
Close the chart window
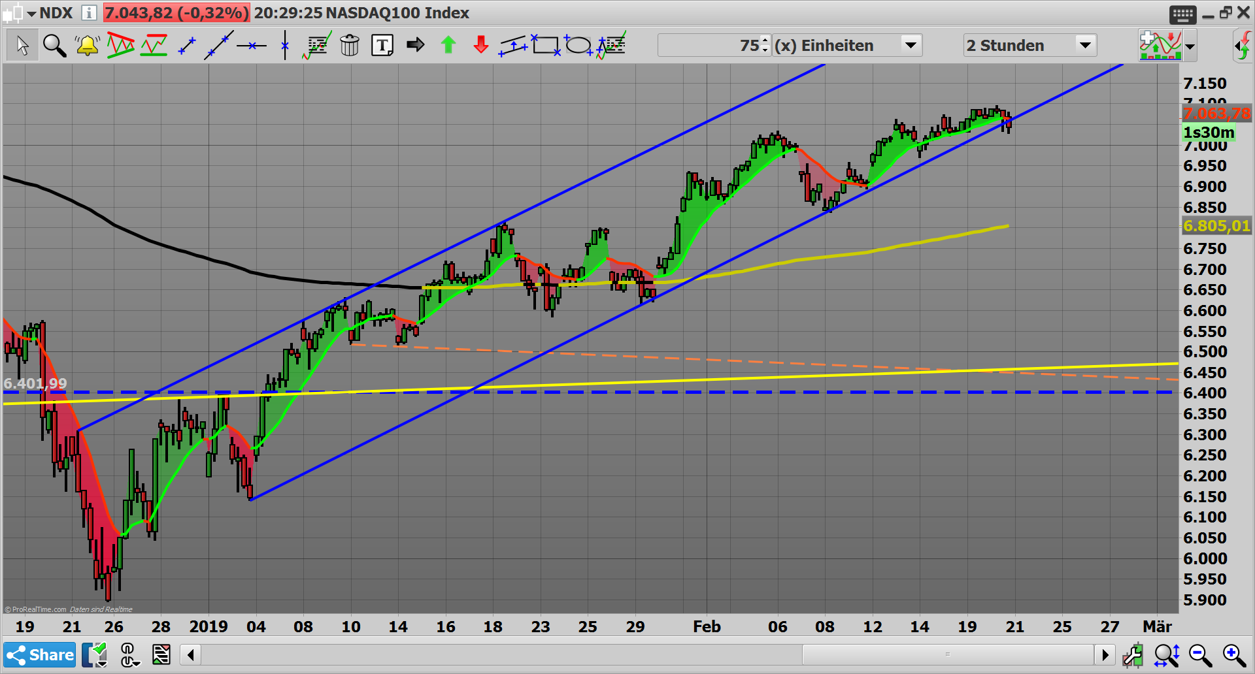pos(1243,12)
